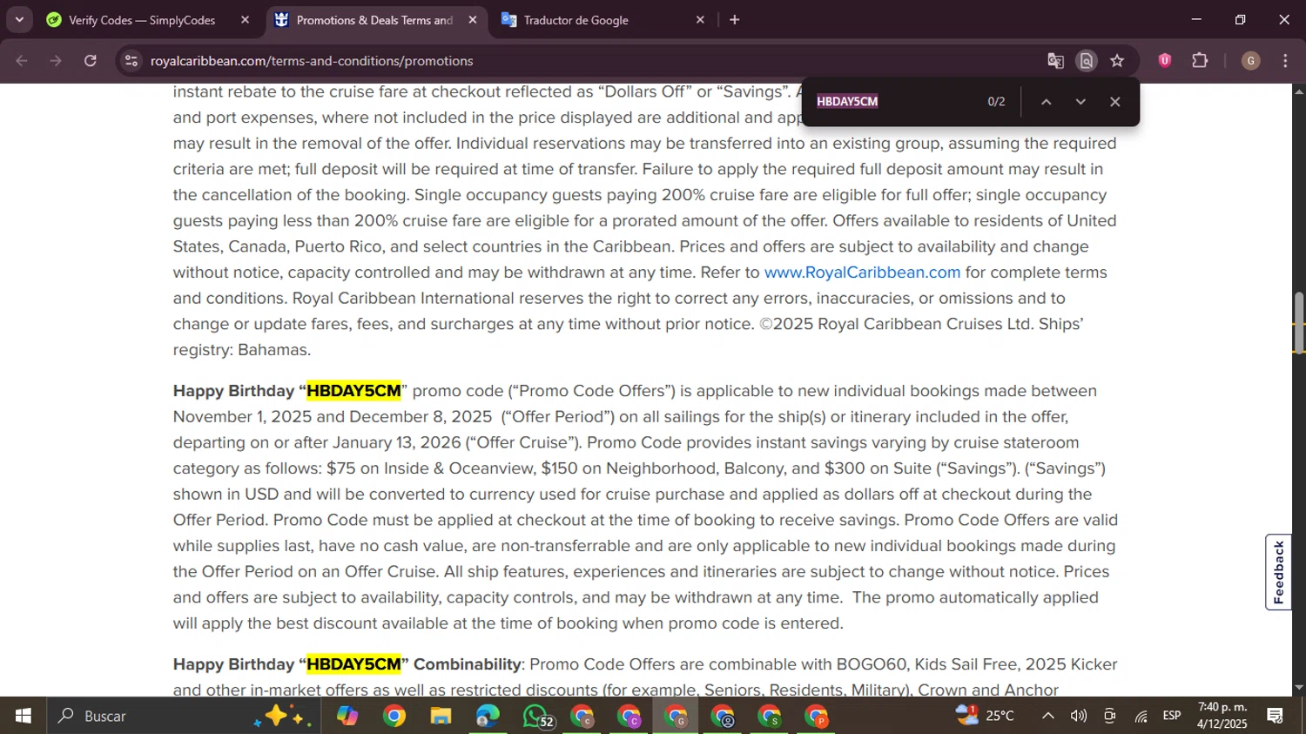Open the Chrome taskbar icon with P badge
The image size is (1306, 734).
(x=817, y=716)
